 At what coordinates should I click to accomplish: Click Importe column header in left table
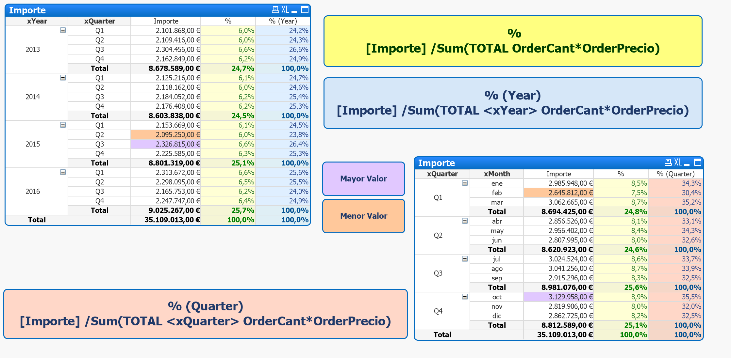point(166,21)
